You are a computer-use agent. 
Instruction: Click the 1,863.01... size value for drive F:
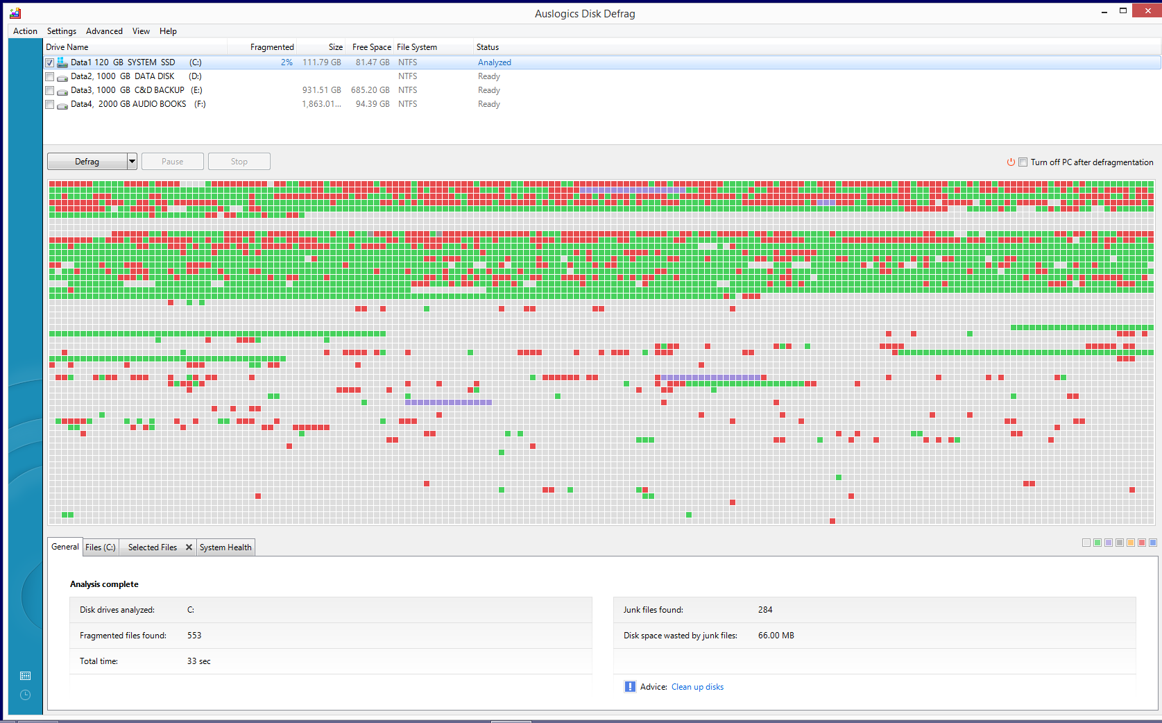(x=321, y=104)
